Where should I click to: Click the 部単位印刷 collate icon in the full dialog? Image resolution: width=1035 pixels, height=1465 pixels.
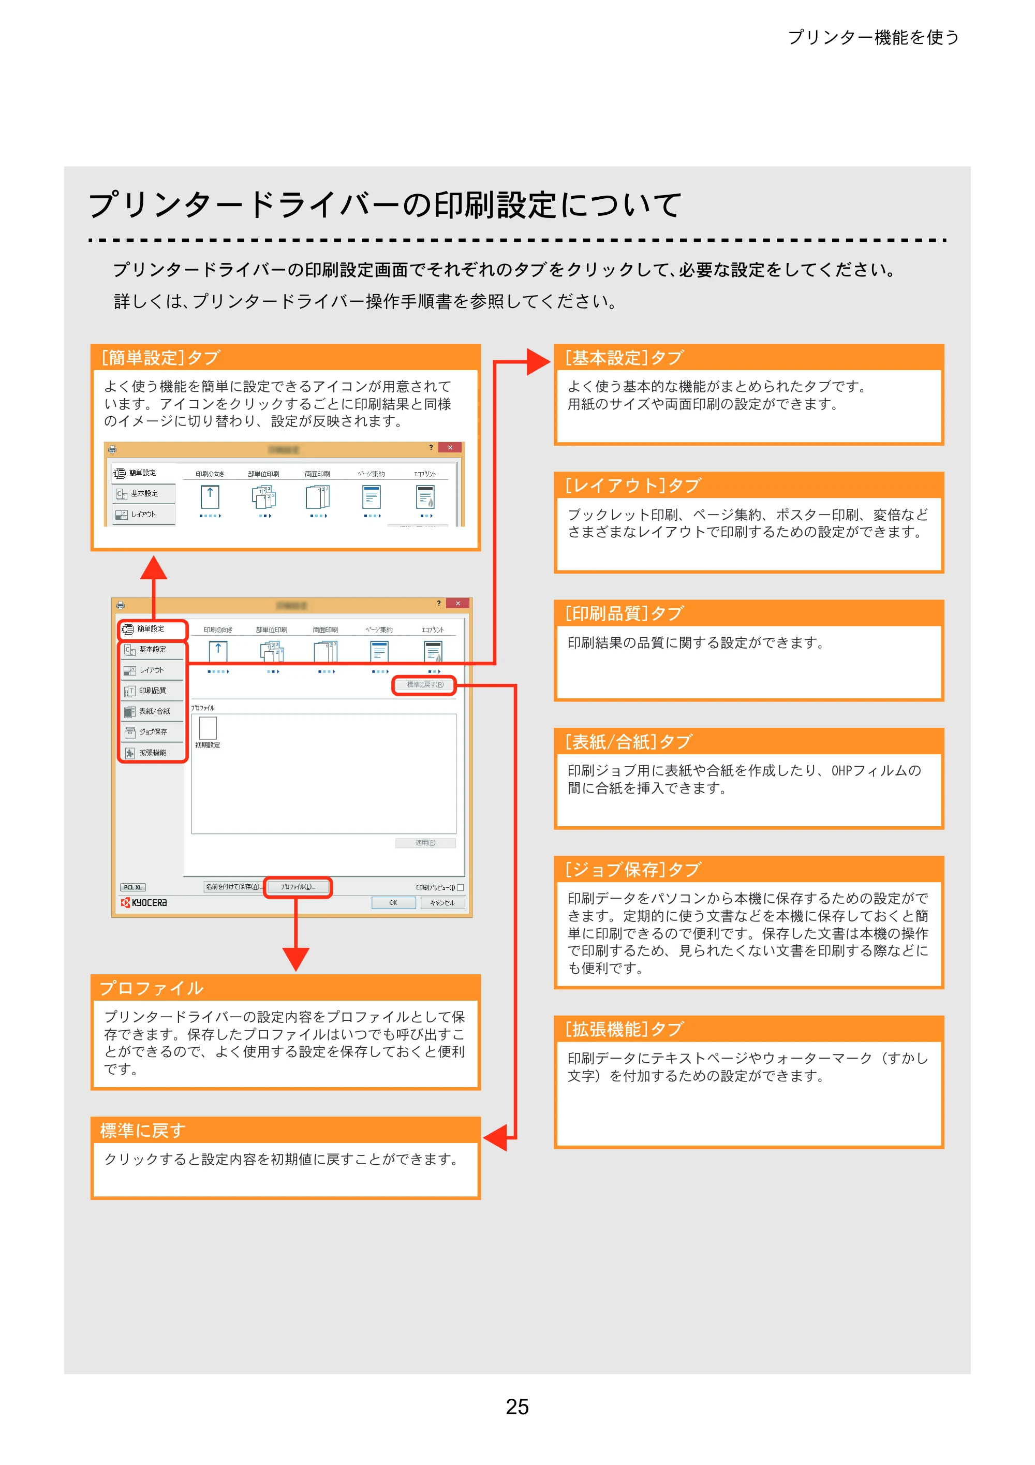272,651
